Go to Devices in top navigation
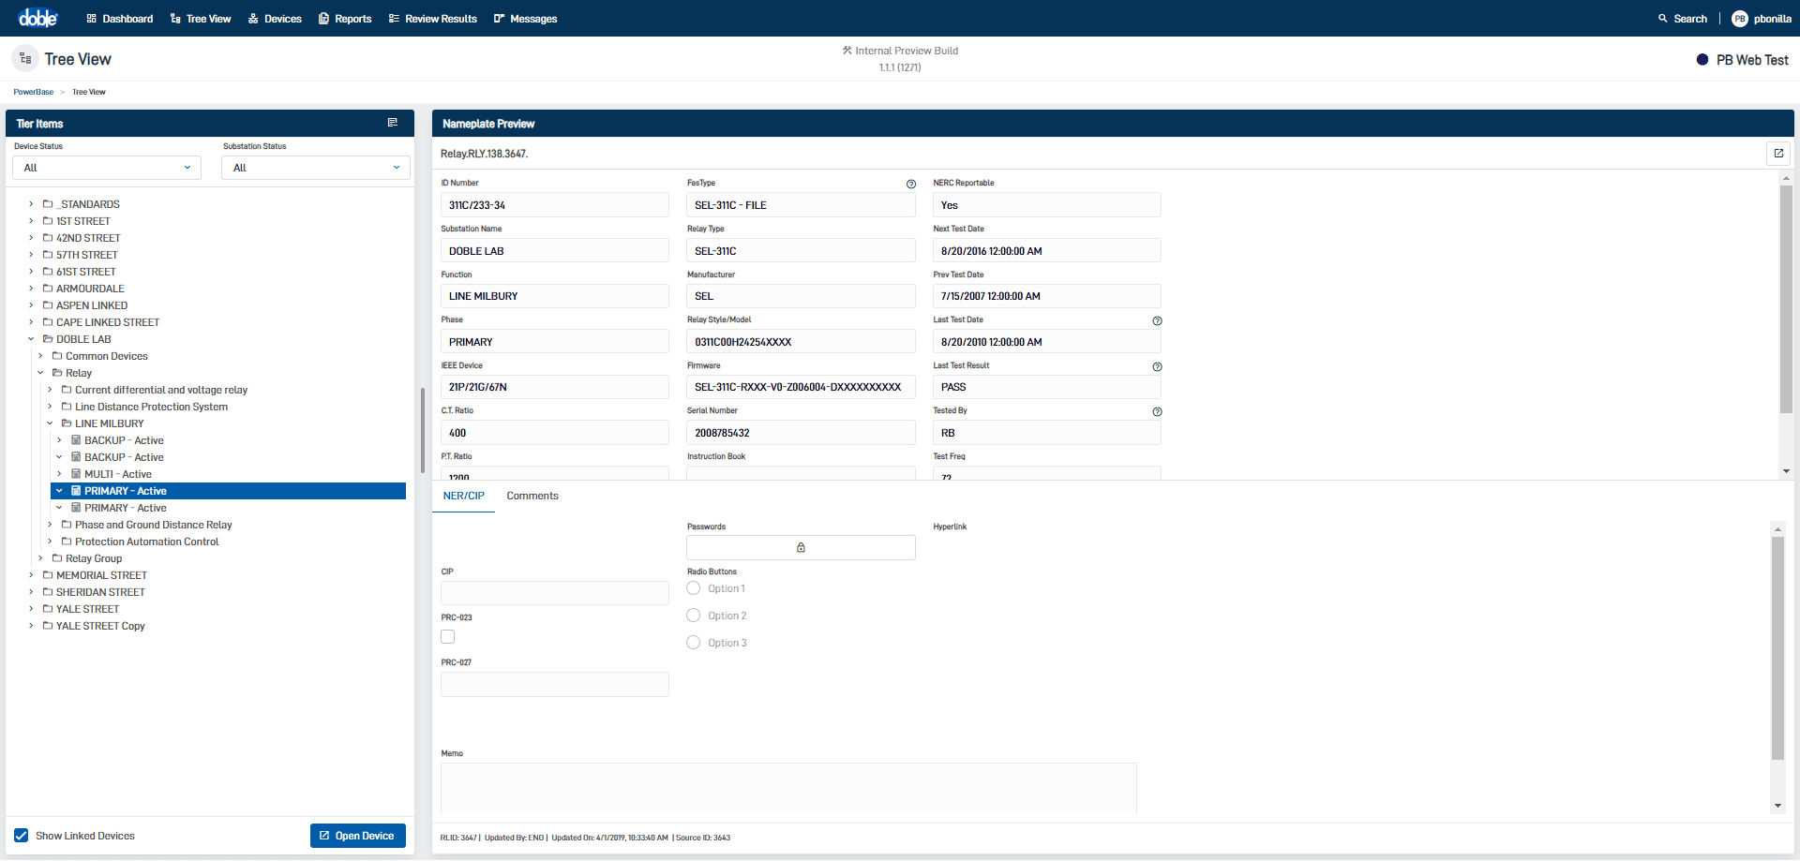 click(275, 19)
